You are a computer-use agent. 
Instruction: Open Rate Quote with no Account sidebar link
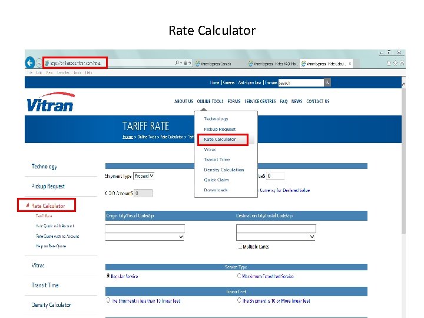[x=58, y=236]
